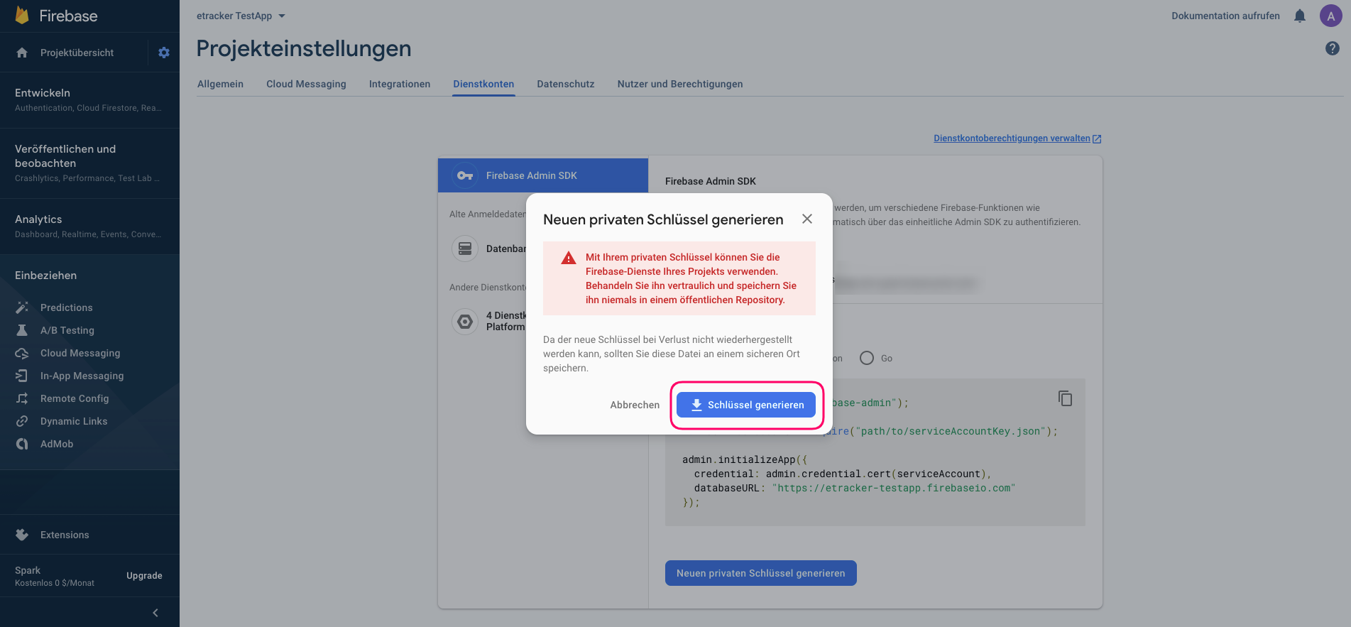1351x627 pixels.
Task: Click Abbrechen in the dialog
Action: (x=635, y=405)
